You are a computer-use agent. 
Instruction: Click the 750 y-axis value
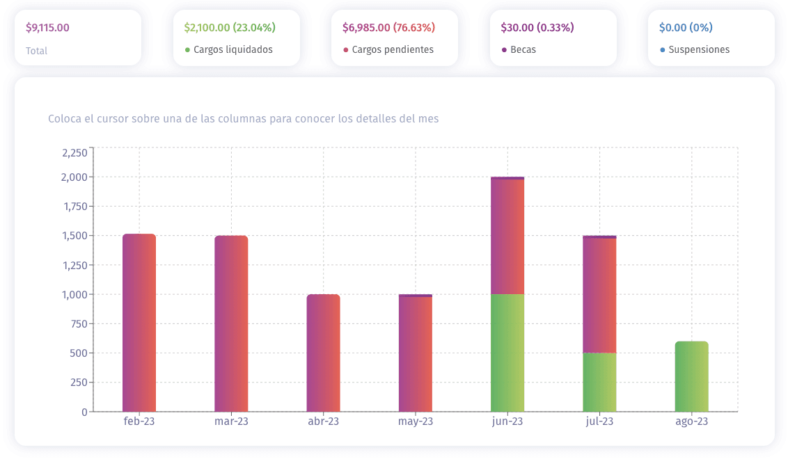[79, 324]
